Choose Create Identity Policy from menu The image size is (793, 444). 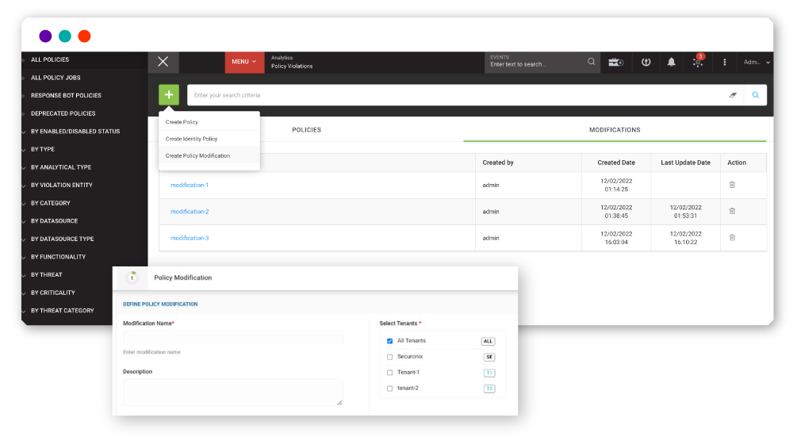pos(191,139)
